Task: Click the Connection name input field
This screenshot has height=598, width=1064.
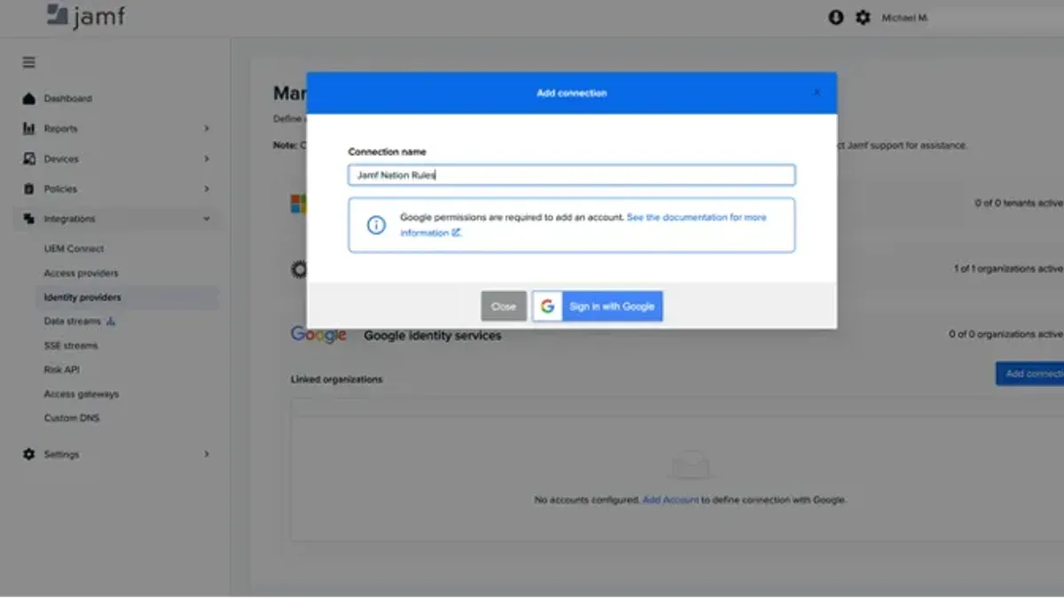Action: (x=571, y=175)
